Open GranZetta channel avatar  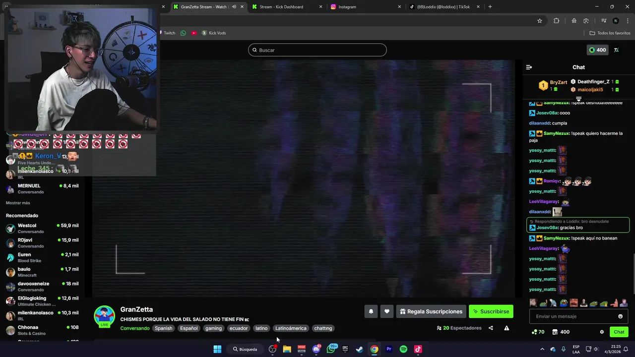point(104,316)
